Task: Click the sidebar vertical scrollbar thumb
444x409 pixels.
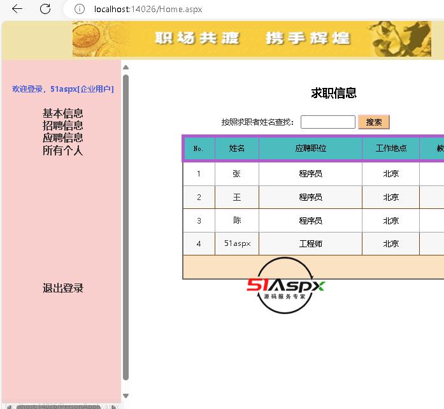Action: coord(126,227)
